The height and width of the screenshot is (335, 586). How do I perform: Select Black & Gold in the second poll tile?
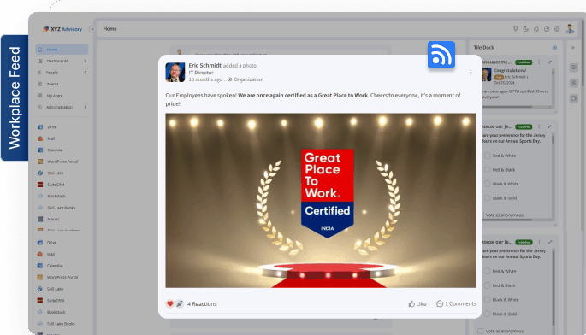(x=488, y=314)
